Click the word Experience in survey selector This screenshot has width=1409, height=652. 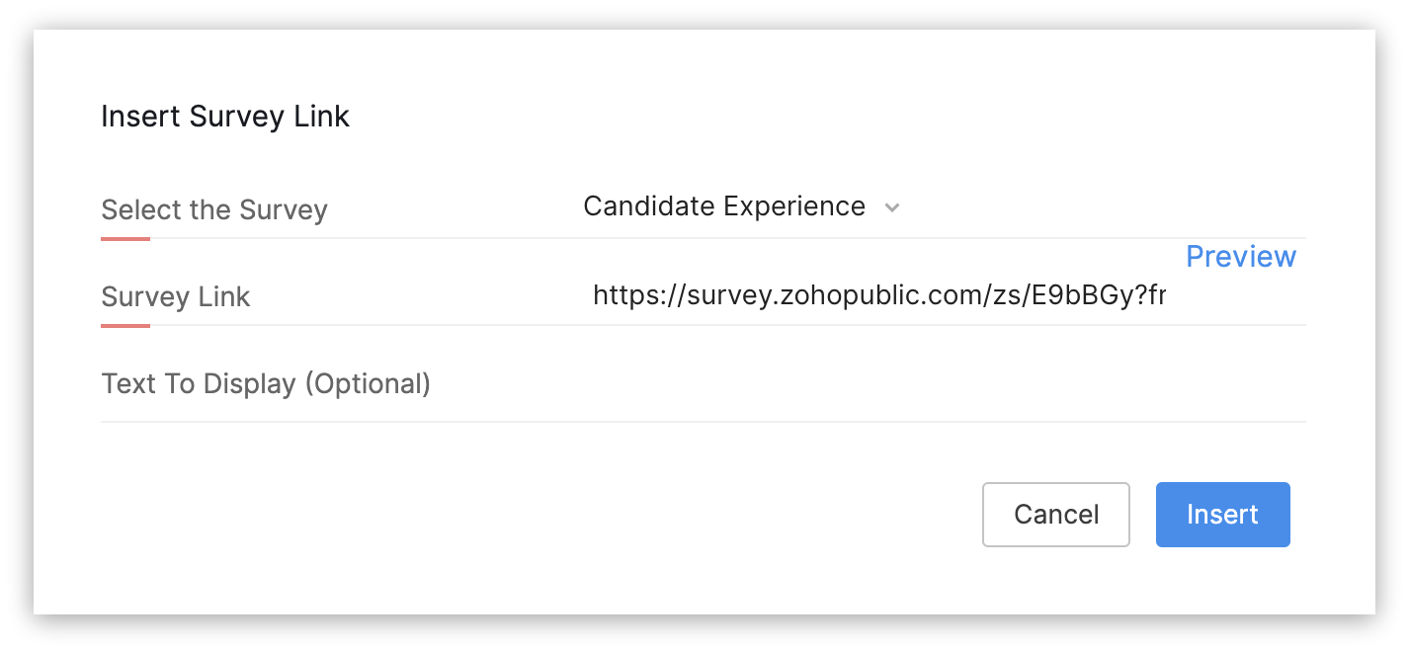(x=794, y=206)
